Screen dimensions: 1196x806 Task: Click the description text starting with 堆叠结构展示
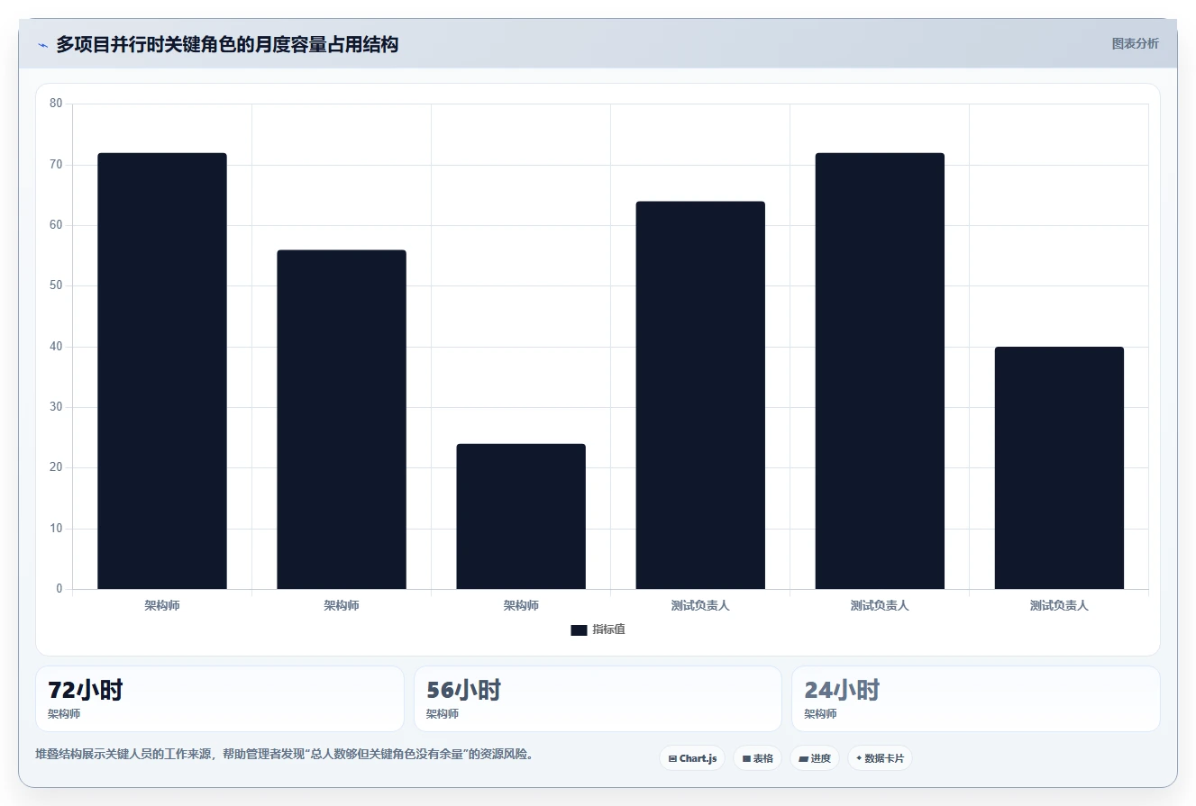point(284,755)
